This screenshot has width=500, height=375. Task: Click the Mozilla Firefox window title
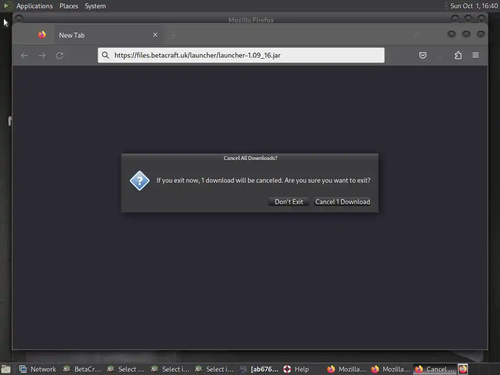tap(251, 20)
